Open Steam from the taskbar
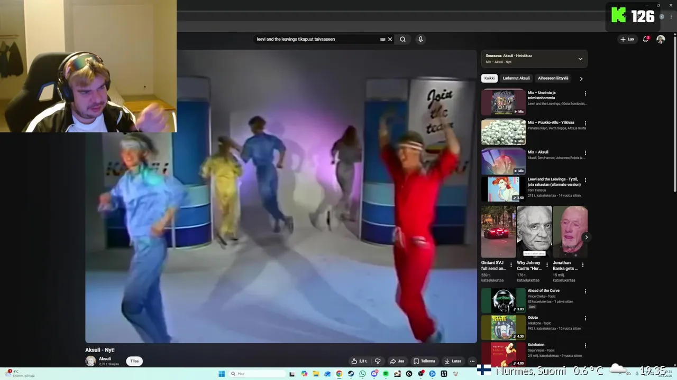 351,374
